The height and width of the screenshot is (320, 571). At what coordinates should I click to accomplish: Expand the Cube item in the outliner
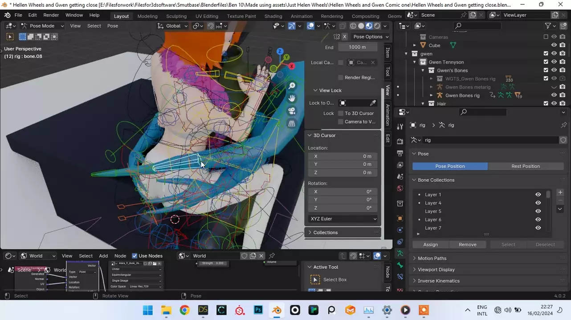(x=415, y=45)
